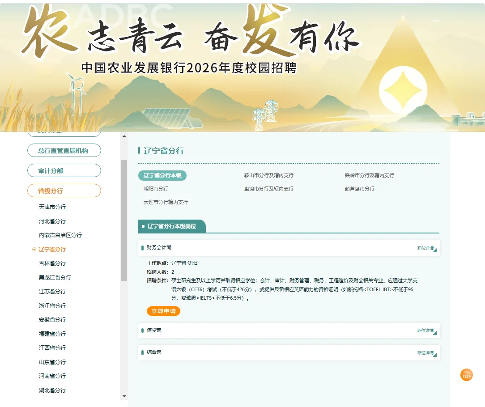Open 总行直管直属机构 category

[64, 151]
